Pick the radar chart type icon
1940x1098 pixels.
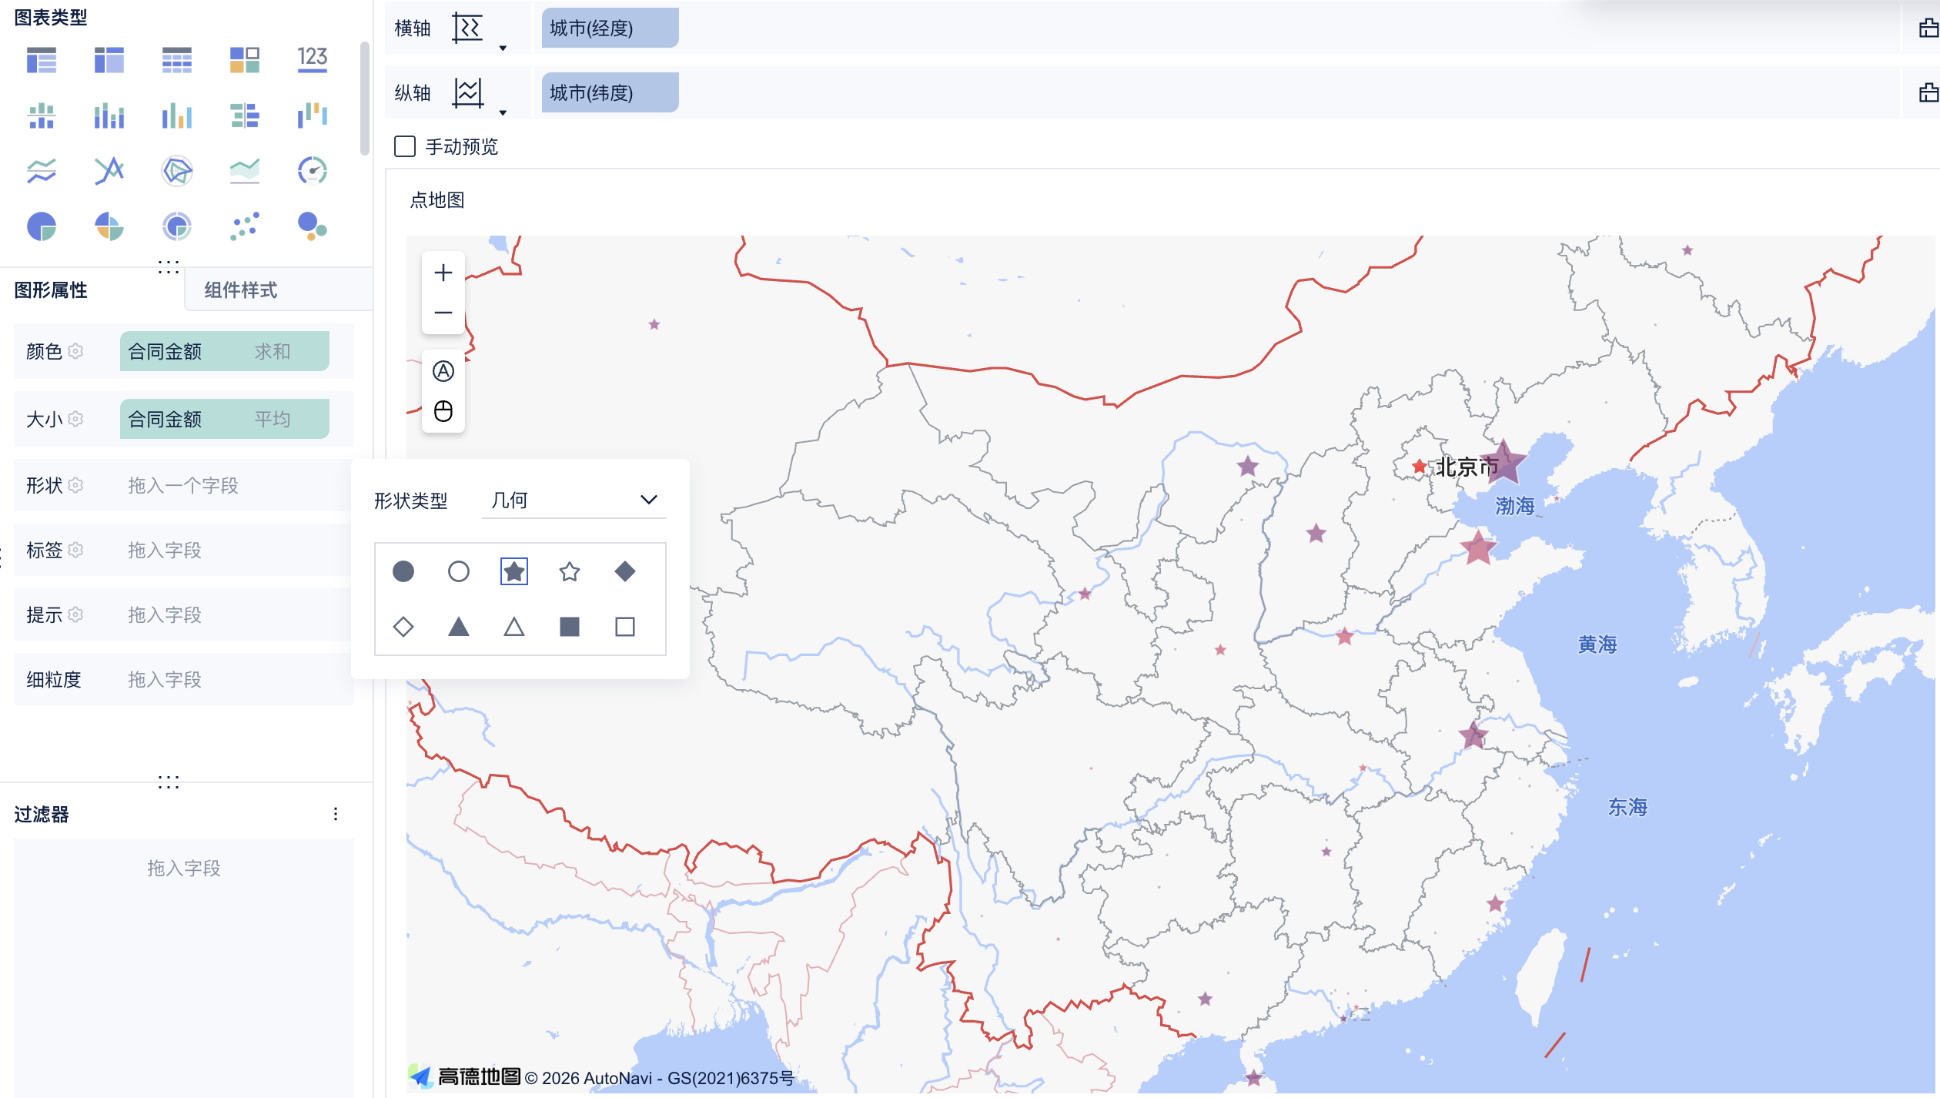tap(177, 170)
